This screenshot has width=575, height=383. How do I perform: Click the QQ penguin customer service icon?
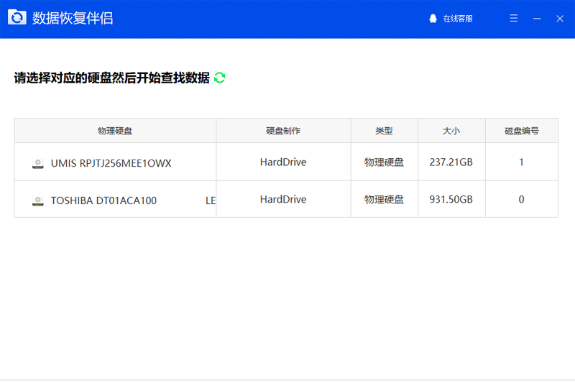tap(433, 19)
